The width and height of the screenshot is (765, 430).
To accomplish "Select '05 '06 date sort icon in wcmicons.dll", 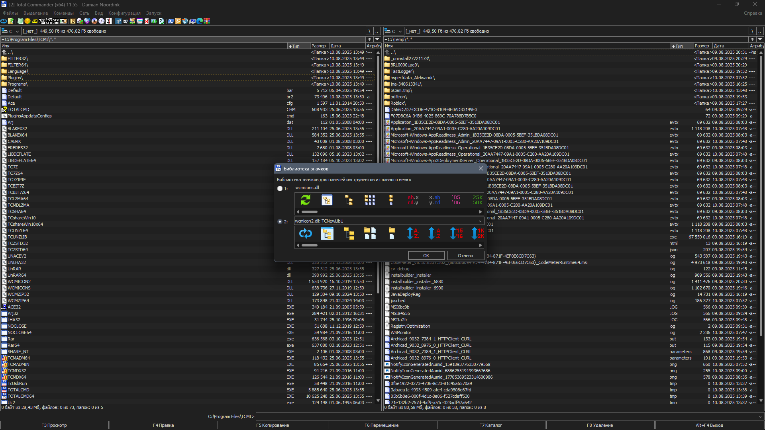I will coord(456,200).
